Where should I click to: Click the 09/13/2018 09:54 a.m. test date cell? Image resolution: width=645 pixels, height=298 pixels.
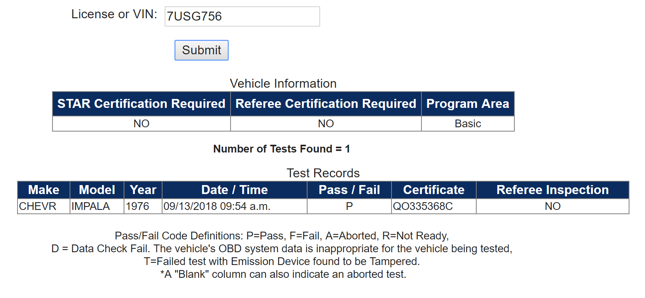point(234,206)
